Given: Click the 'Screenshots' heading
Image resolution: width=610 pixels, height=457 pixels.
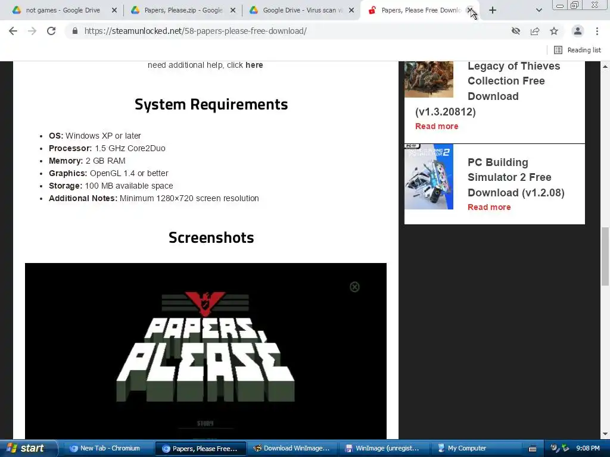Looking at the screenshot, I should (x=211, y=237).
